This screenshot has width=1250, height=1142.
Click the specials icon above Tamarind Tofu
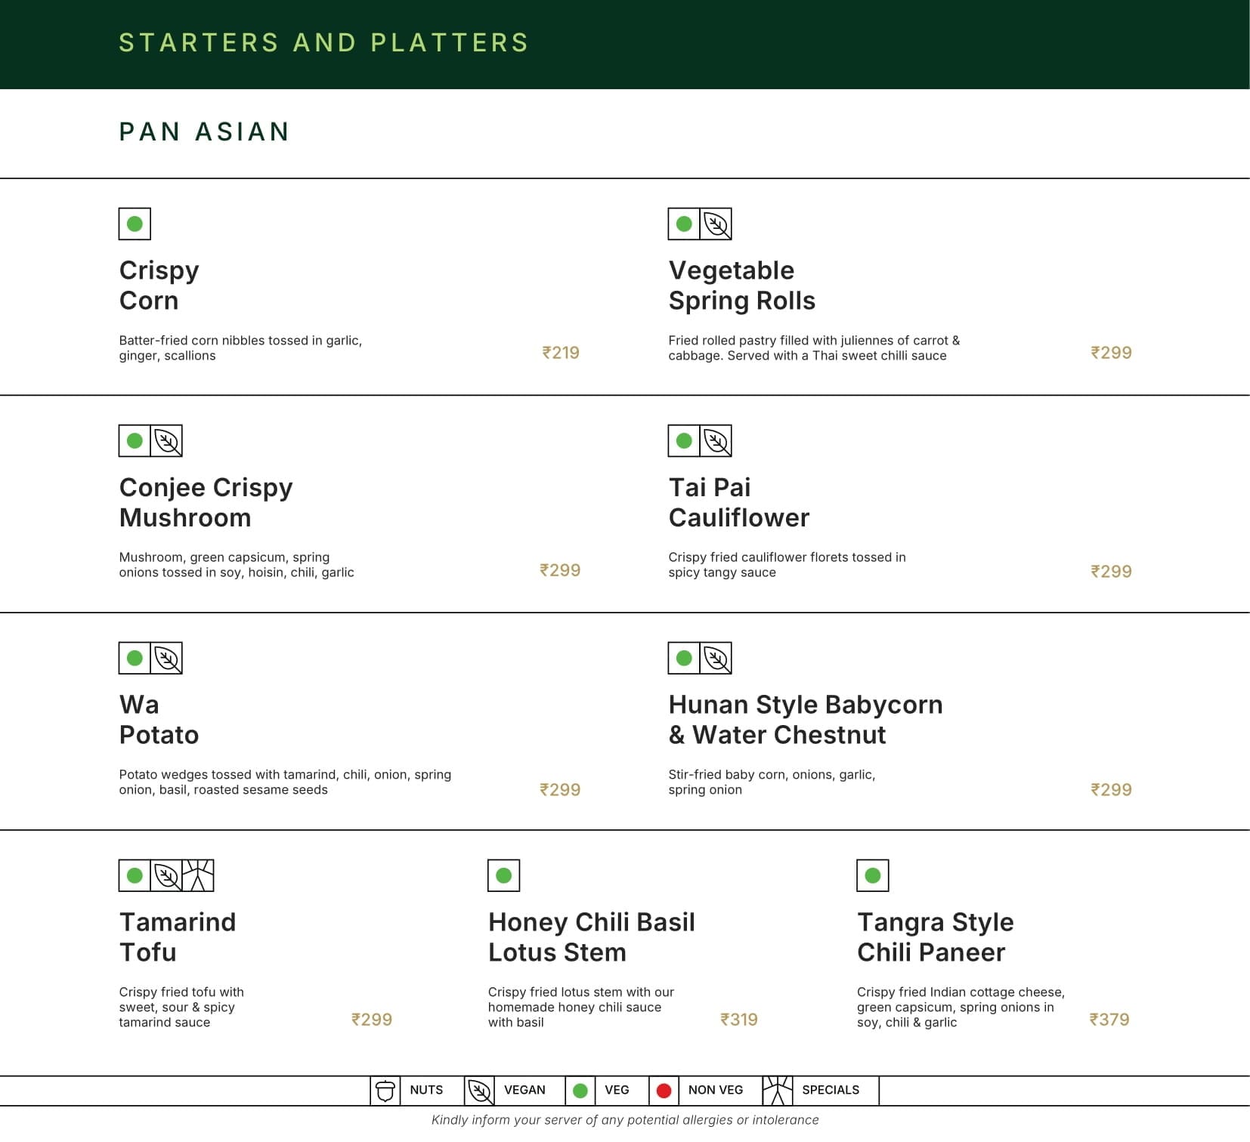[x=199, y=875]
